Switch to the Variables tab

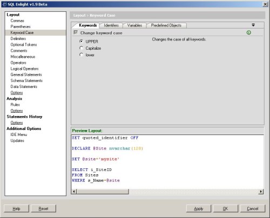pyautogui.click(x=134, y=25)
